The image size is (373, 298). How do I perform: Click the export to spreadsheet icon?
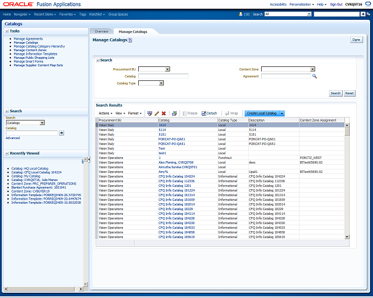click(x=174, y=113)
